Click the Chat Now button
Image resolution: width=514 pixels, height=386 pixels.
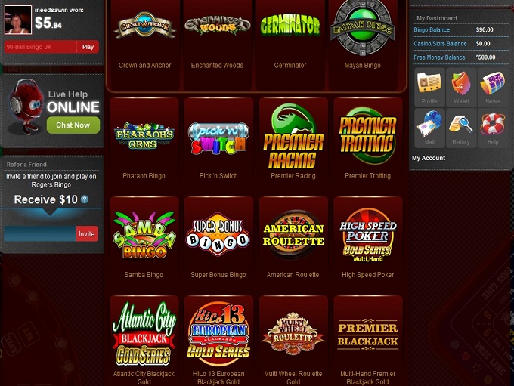click(73, 125)
